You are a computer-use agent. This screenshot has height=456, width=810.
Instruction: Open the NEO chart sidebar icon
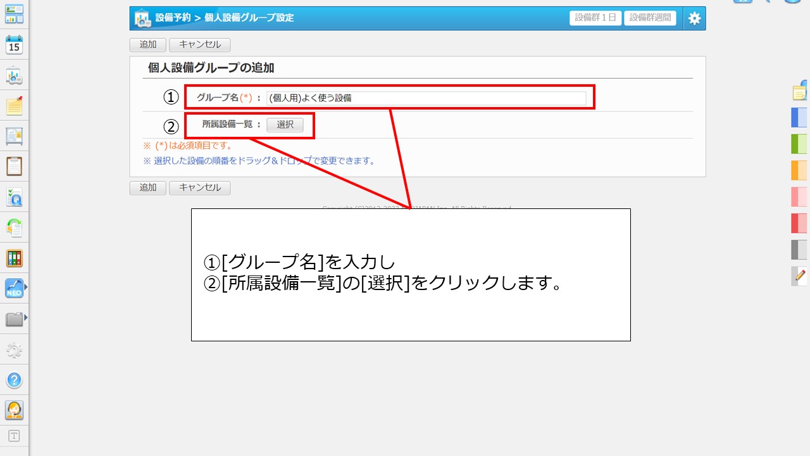(x=14, y=288)
